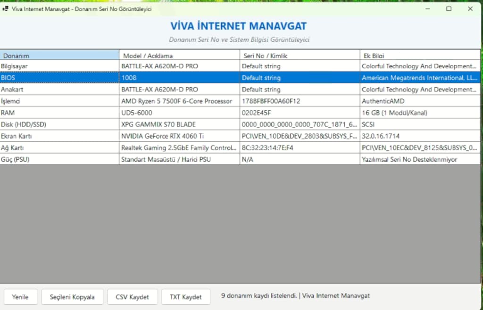Click the SCSI info cell

coord(420,124)
